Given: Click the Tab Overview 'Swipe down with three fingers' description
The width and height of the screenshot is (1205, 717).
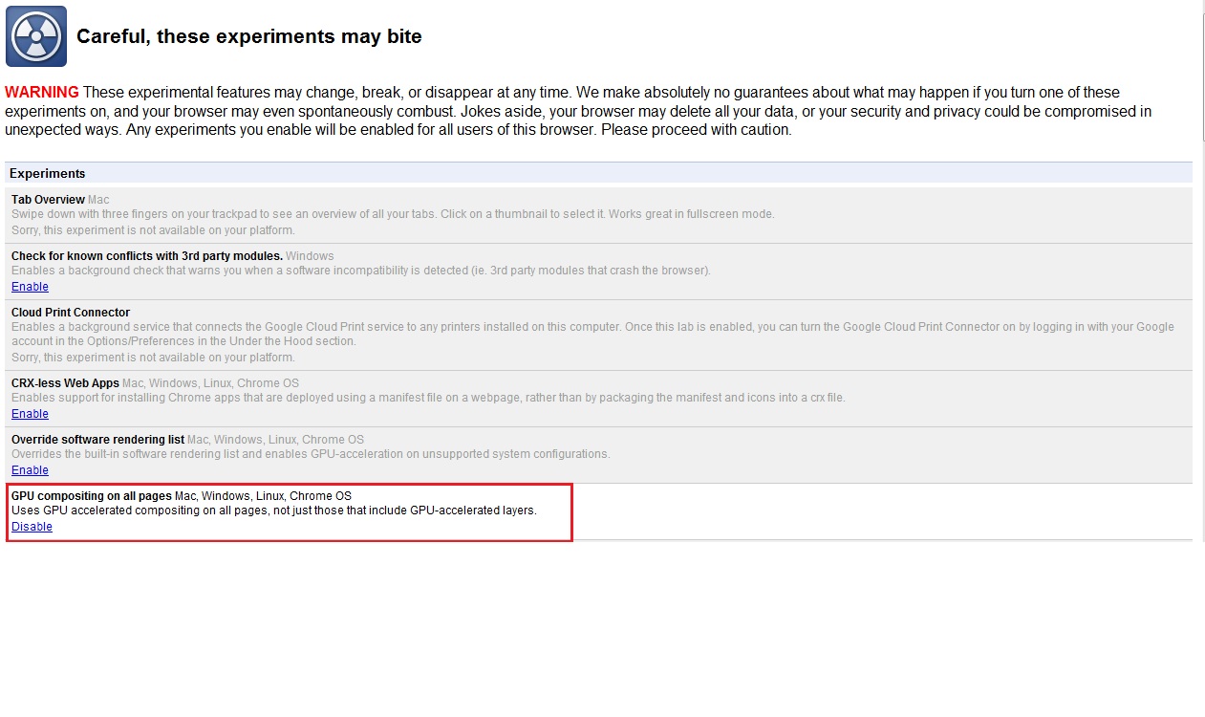Looking at the screenshot, I should tap(393, 214).
